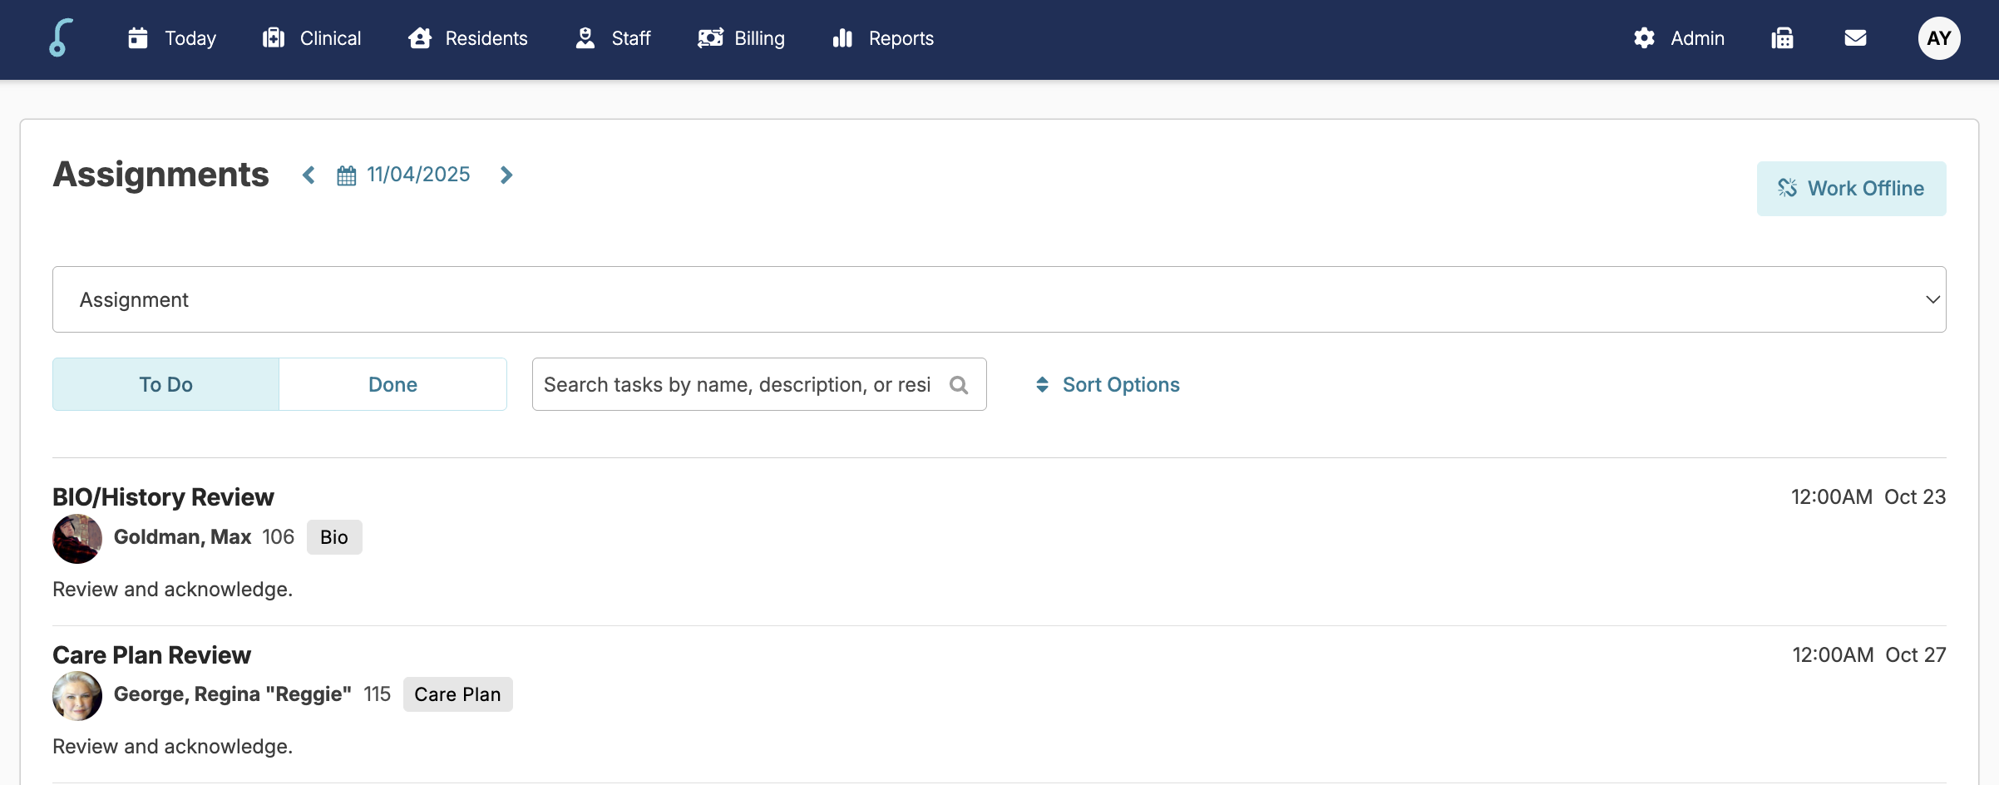This screenshot has width=1999, height=785.
Task: Click the 12:00AM Oct 27 due time
Action: tap(1869, 654)
